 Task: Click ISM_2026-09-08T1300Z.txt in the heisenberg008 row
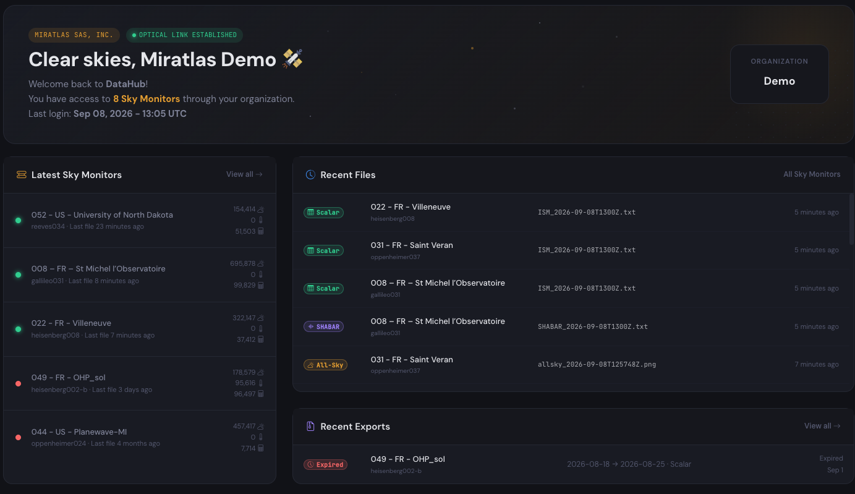[587, 212]
